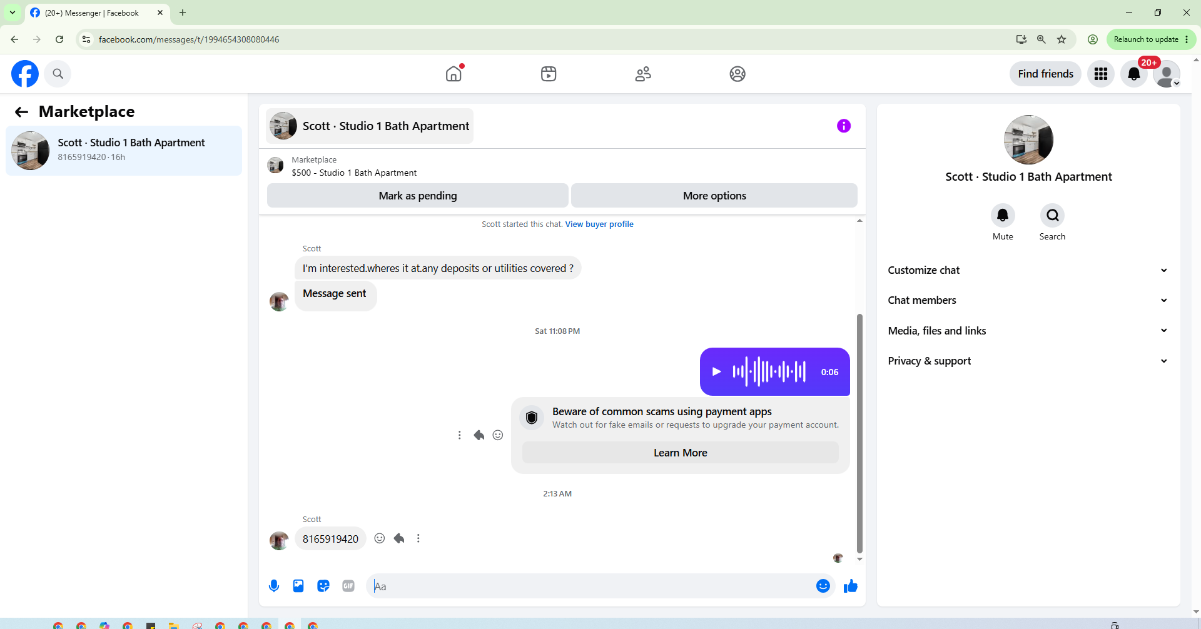Viewport: 1201px width, 629px height.
Task: Open the Chrome profile icon
Action: [x=1093, y=39]
